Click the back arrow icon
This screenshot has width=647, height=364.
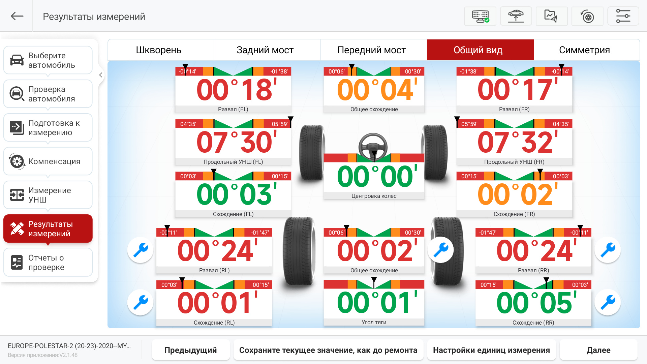[17, 16]
